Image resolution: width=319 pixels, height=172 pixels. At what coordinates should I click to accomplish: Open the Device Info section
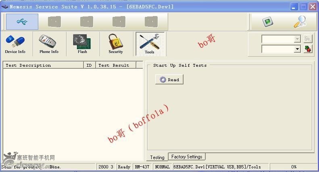15,44
